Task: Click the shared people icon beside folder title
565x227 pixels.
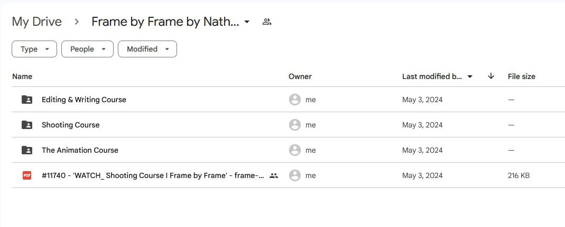Action: coord(267,22)
